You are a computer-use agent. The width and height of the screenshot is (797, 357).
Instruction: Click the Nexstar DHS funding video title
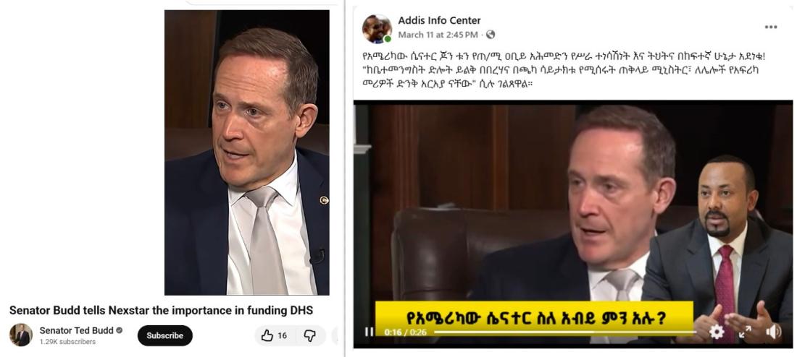(161, 310)
